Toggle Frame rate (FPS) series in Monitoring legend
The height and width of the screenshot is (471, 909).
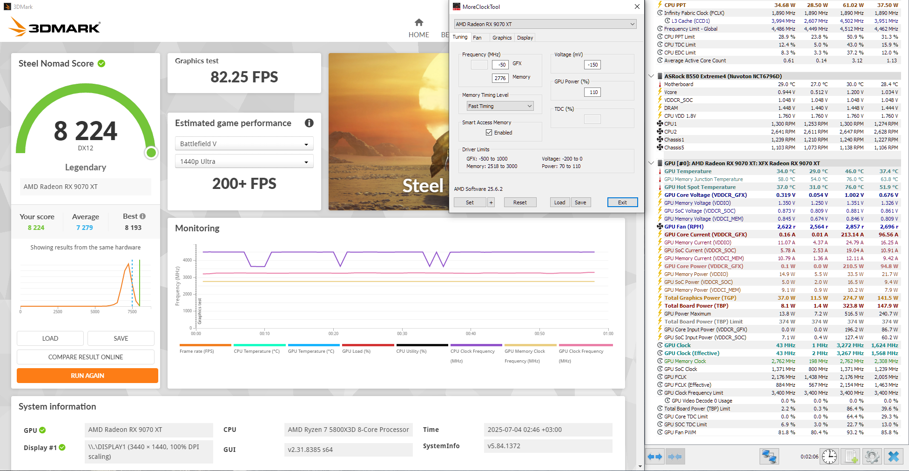tap(205, 349)
